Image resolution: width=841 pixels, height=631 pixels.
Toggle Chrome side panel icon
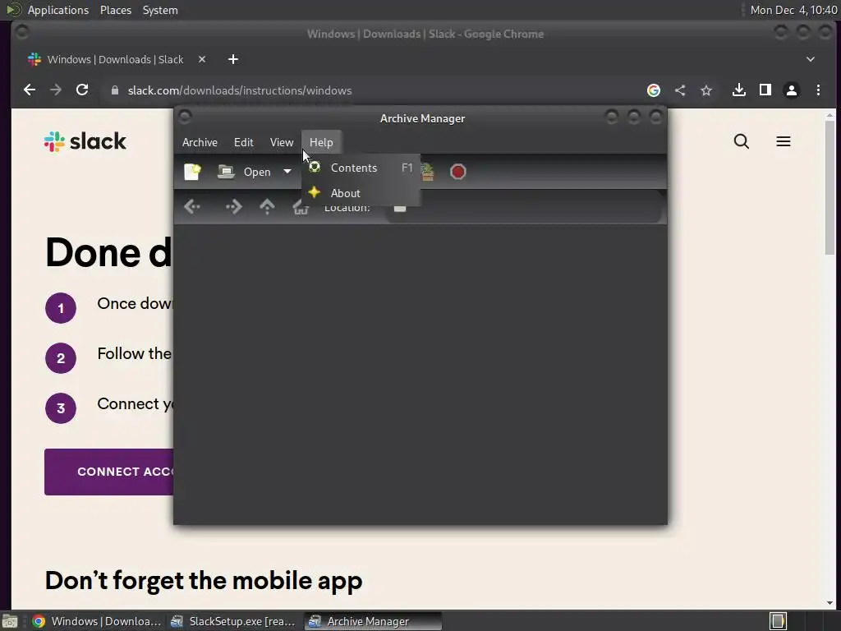(765, 90)
